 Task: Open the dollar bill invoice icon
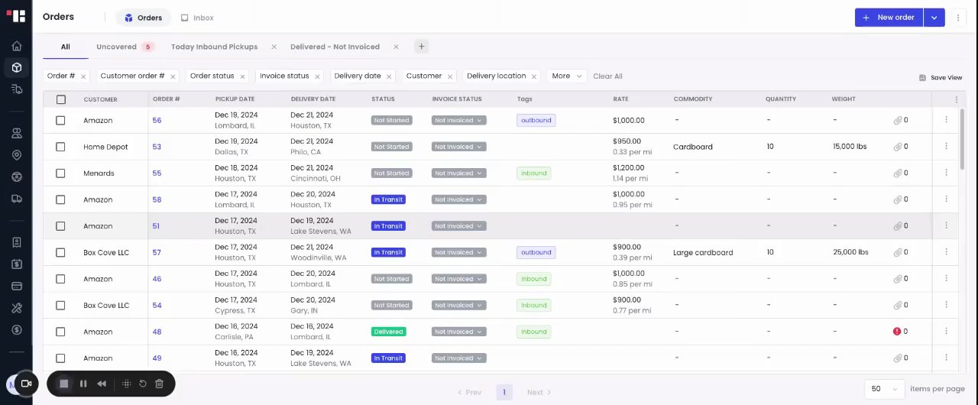17,264
